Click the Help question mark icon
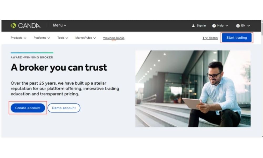 pyautogui.click(x=214, y=26)
